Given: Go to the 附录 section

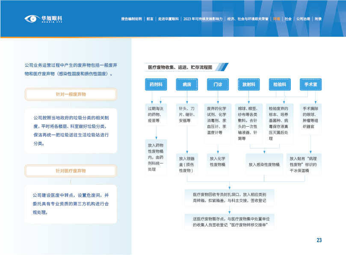Looking at the screenshot, I should tap(318, 19).
